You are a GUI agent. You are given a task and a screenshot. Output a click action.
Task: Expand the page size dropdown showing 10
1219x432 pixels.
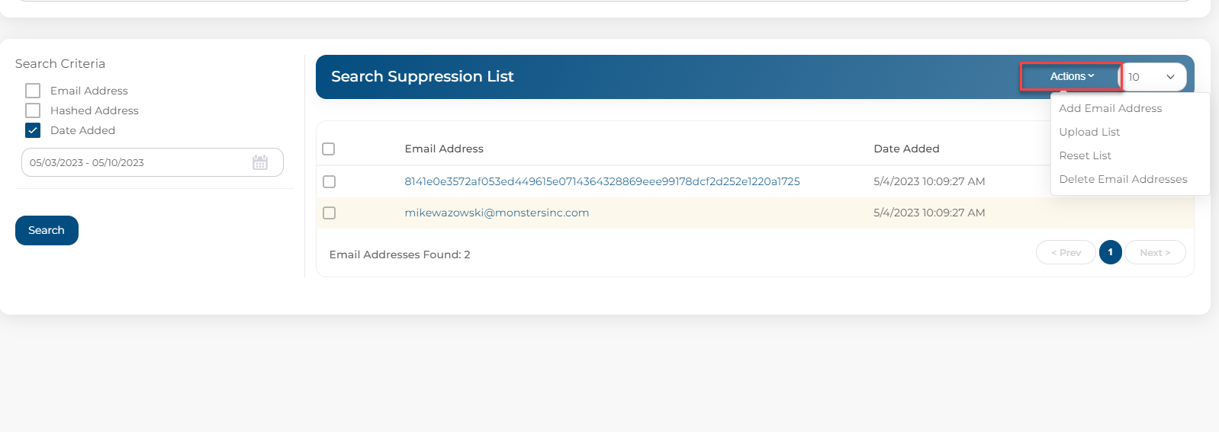tap(1153, 77)
